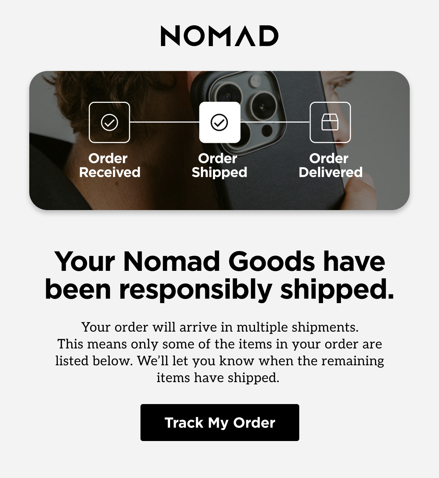Screen dimensions: 439x478
Task: Click the "items have shipped." text line
Action: (x=218, y=378)
